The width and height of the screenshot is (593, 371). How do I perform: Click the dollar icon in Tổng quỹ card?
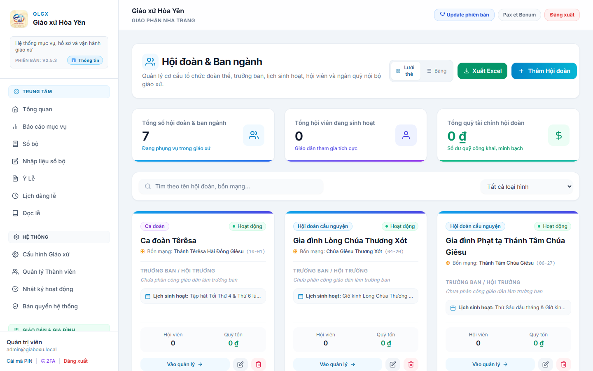pos(559,135)
